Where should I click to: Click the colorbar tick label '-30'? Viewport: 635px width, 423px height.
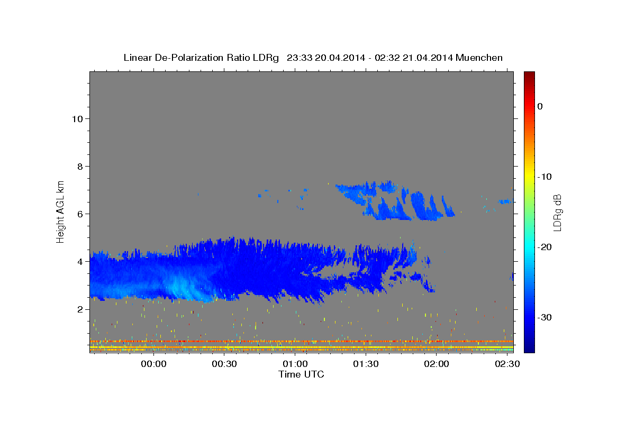pos(545,317)
